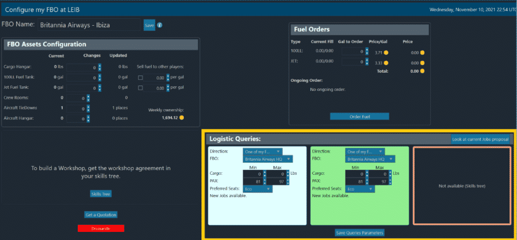This screenshot has width=517, height=240.
Task: Click PAX Min field in green query panel
Action: (x=355, y=181)
